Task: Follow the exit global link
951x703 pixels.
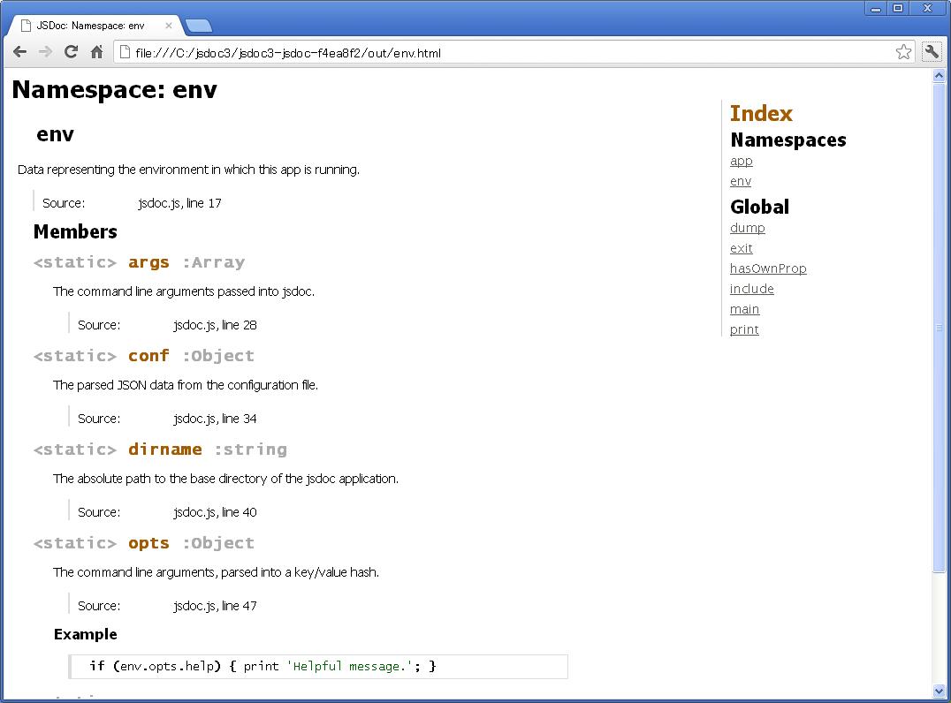Action: (741, 248)
